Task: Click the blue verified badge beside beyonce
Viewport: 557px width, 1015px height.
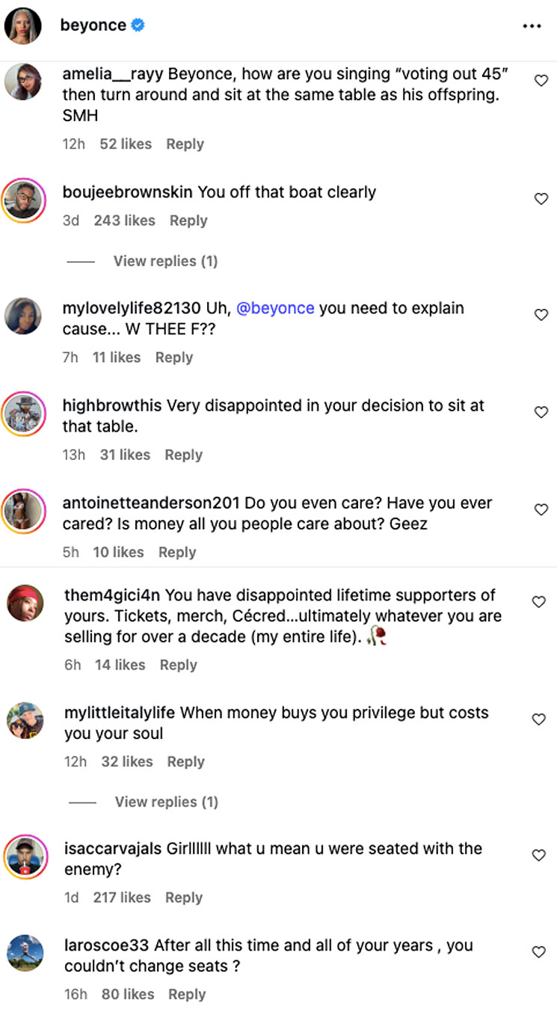Action: (138, 25)
